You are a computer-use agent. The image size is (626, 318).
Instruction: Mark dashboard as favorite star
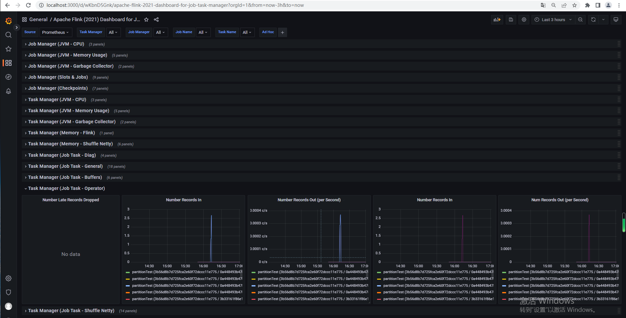tap(146, 20)
